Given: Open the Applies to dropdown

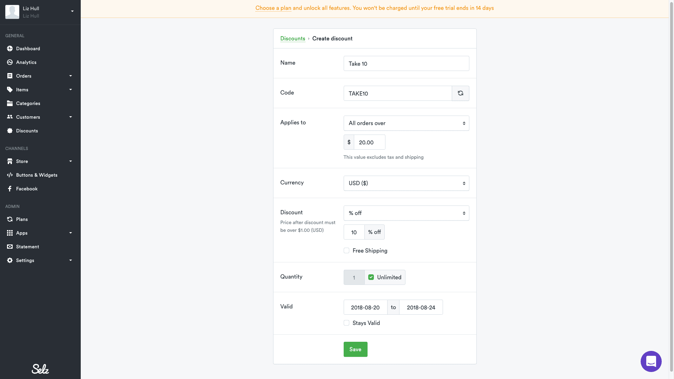Looking at the screenshot, I should tap(406, 123).
